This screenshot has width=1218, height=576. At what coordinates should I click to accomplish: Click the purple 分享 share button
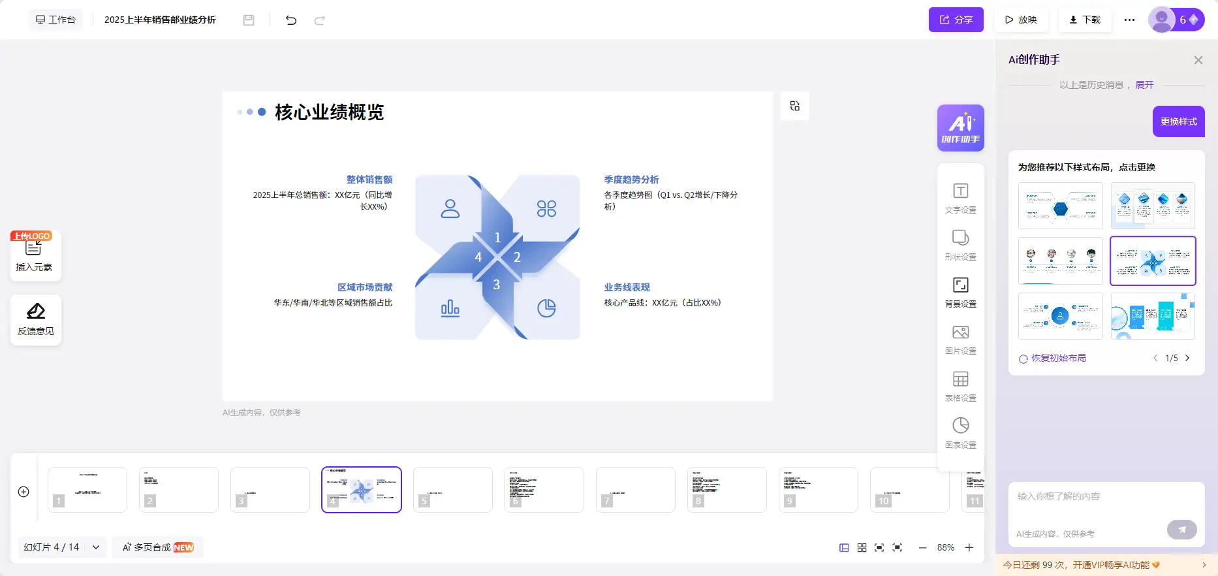click(x=956, y=20)
